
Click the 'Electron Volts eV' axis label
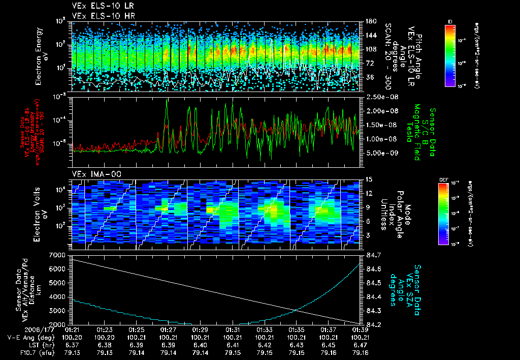[40, 214]
